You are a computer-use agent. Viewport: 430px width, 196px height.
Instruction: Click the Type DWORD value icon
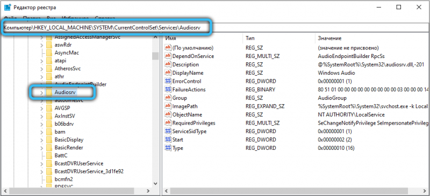[168, 148]
